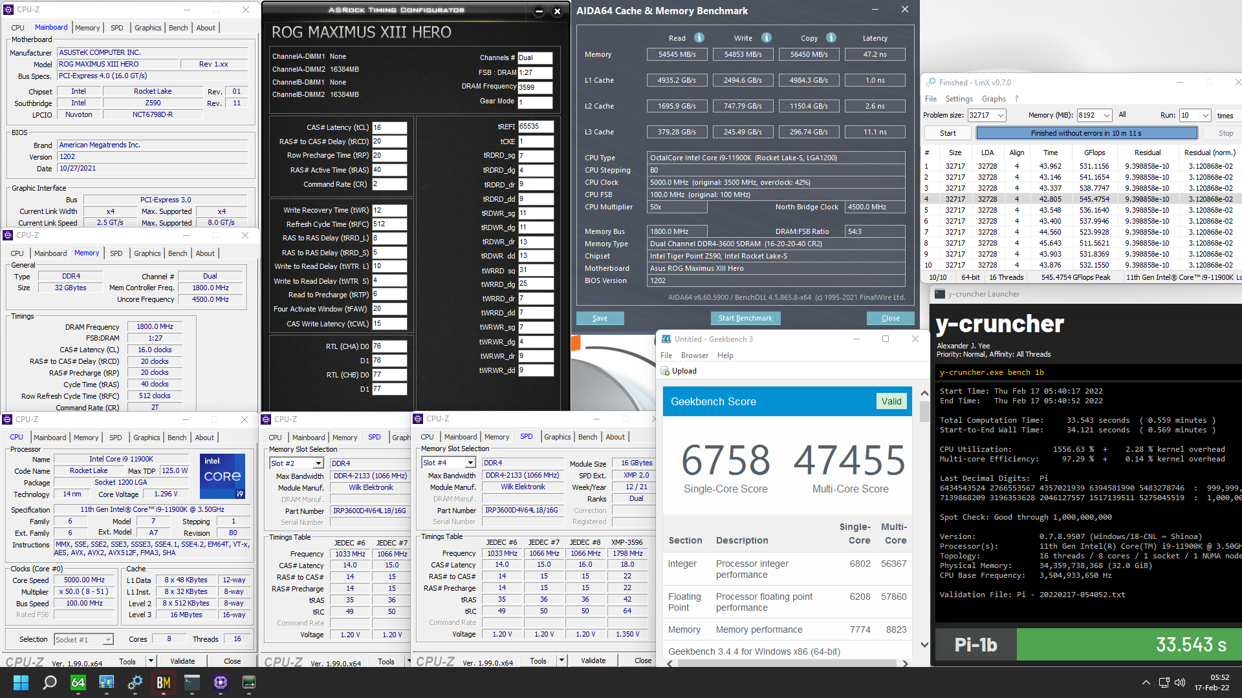Click the Start button in LinX
This screenshot has width=1242, height=698.
[948, 133]
